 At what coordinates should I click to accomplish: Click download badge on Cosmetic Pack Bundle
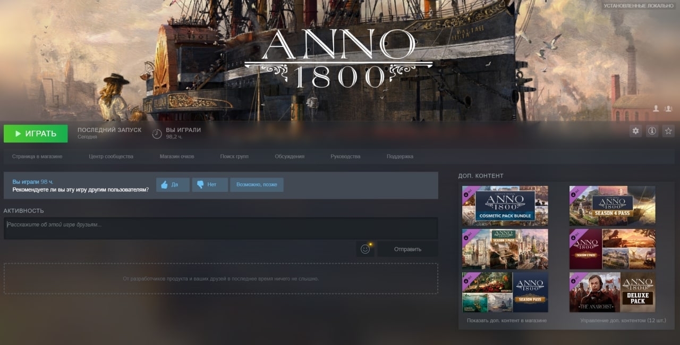point(466,194)
